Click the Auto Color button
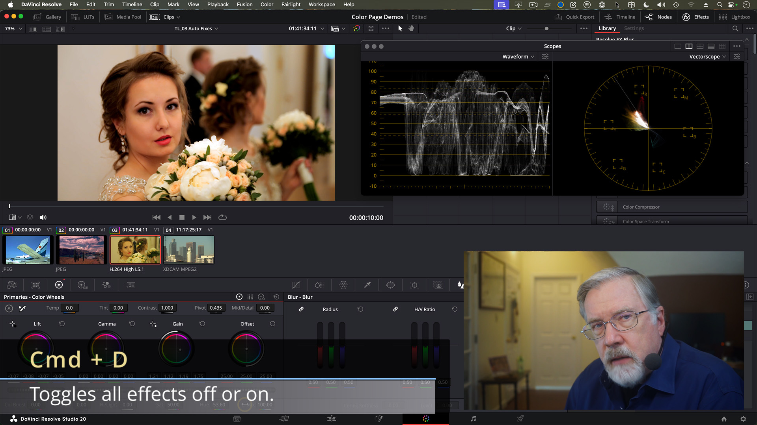The image size is (757, 425). (x=9, y=308)
